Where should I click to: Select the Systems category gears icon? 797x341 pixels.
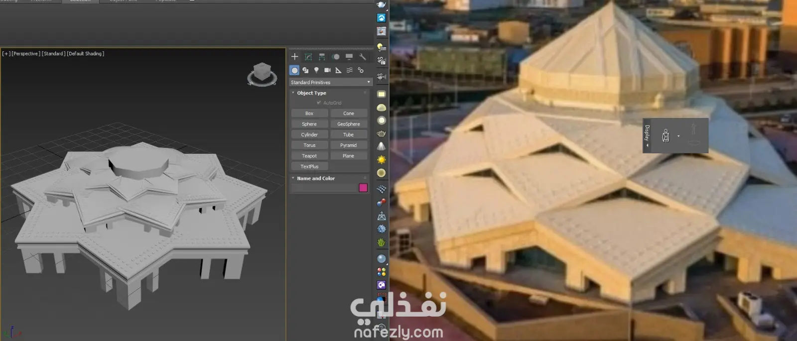point(361,70)
